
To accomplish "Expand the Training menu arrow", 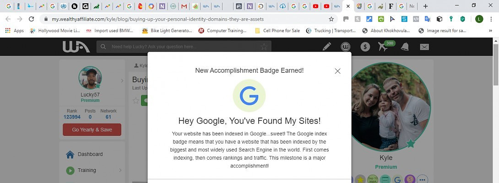I will tap(121, 170).
